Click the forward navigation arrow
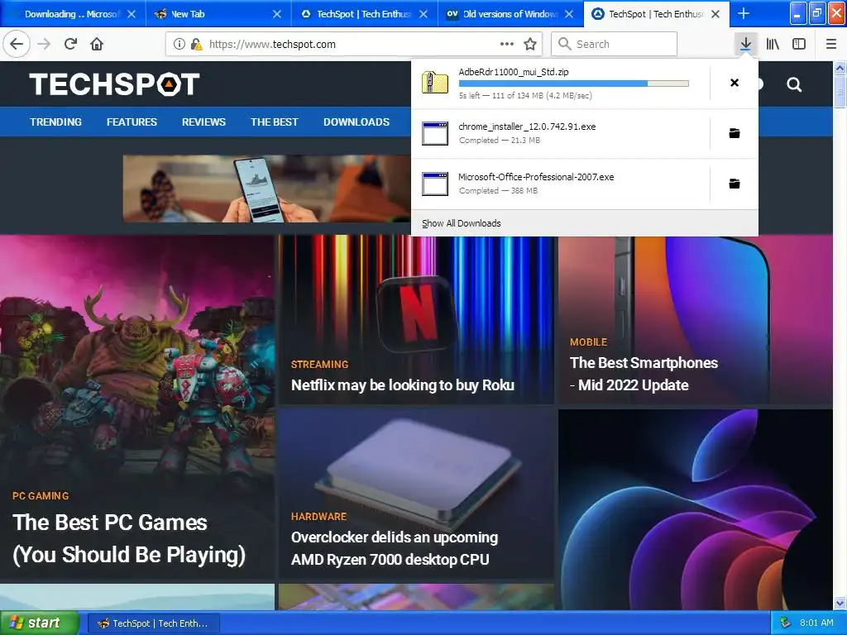Image resolution: width=847 pixels, height=635 pixels. tap(44, 44)
